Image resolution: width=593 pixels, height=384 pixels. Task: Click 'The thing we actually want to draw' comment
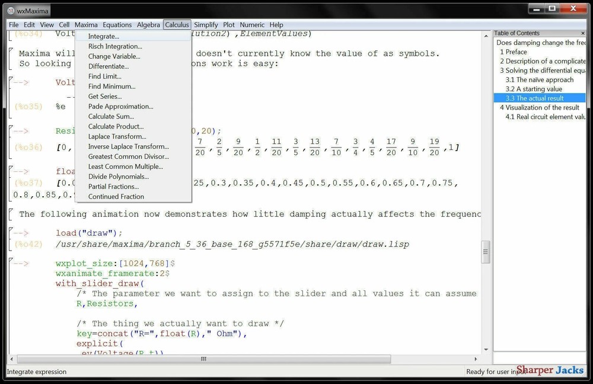pos(180,324)
